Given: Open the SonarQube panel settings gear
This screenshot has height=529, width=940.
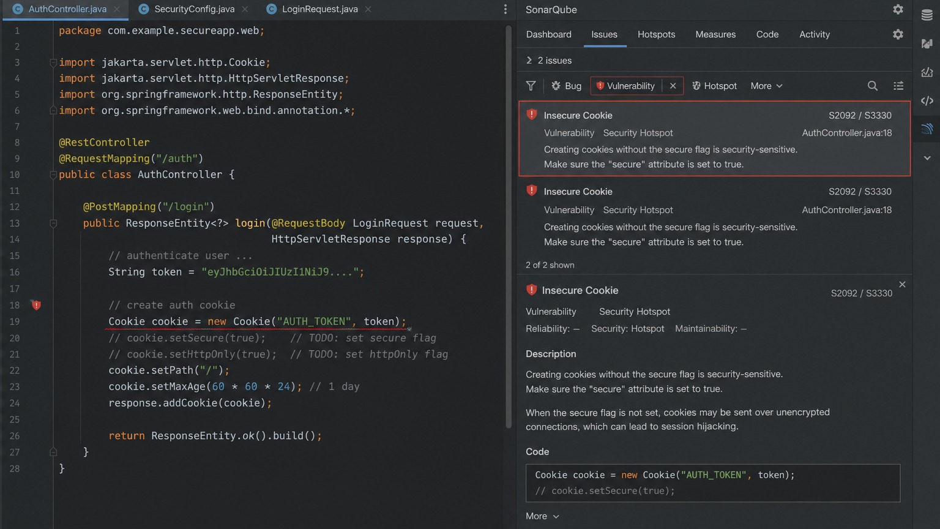Looking at the screenshot, I should 898,9.
